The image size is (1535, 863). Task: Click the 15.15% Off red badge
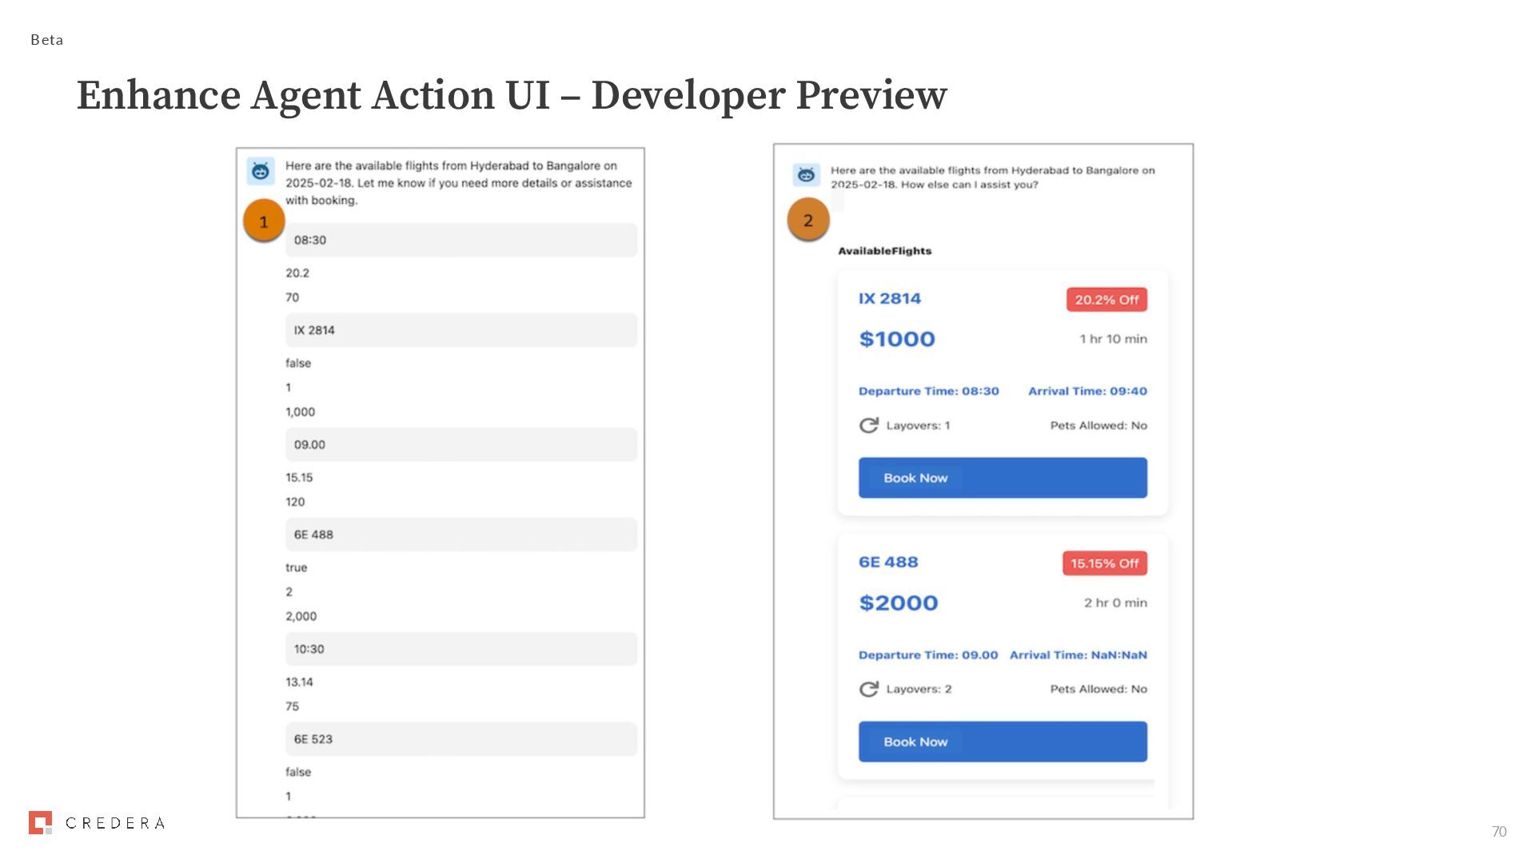[1104, 563]
